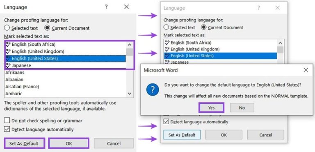315x152 pixels.
Task: Click spell-check icon beside English (United Kingdom), right dialog
Action: (x=167, y=49)
